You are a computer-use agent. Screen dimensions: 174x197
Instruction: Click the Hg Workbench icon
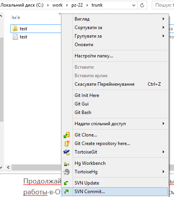[x=66, y=164]
